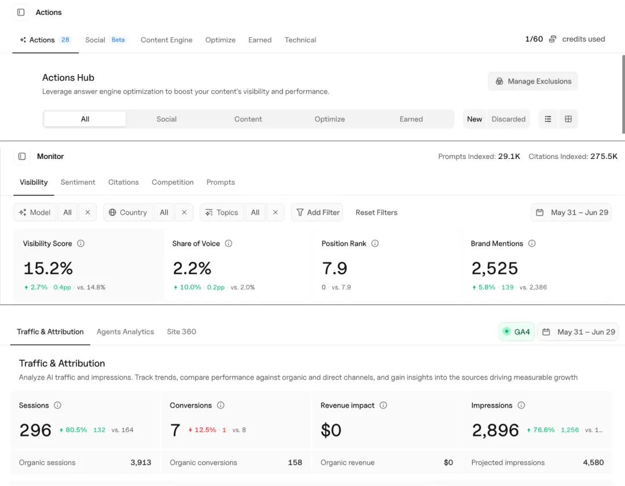Screen dimensions: 625x486
Task: Switch to grid view icon
Action: click(x=568, y=119)
